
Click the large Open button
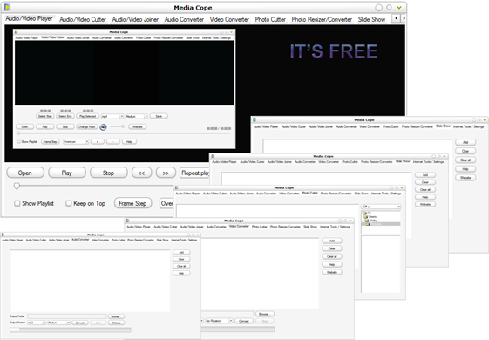(x=25, y=173)
